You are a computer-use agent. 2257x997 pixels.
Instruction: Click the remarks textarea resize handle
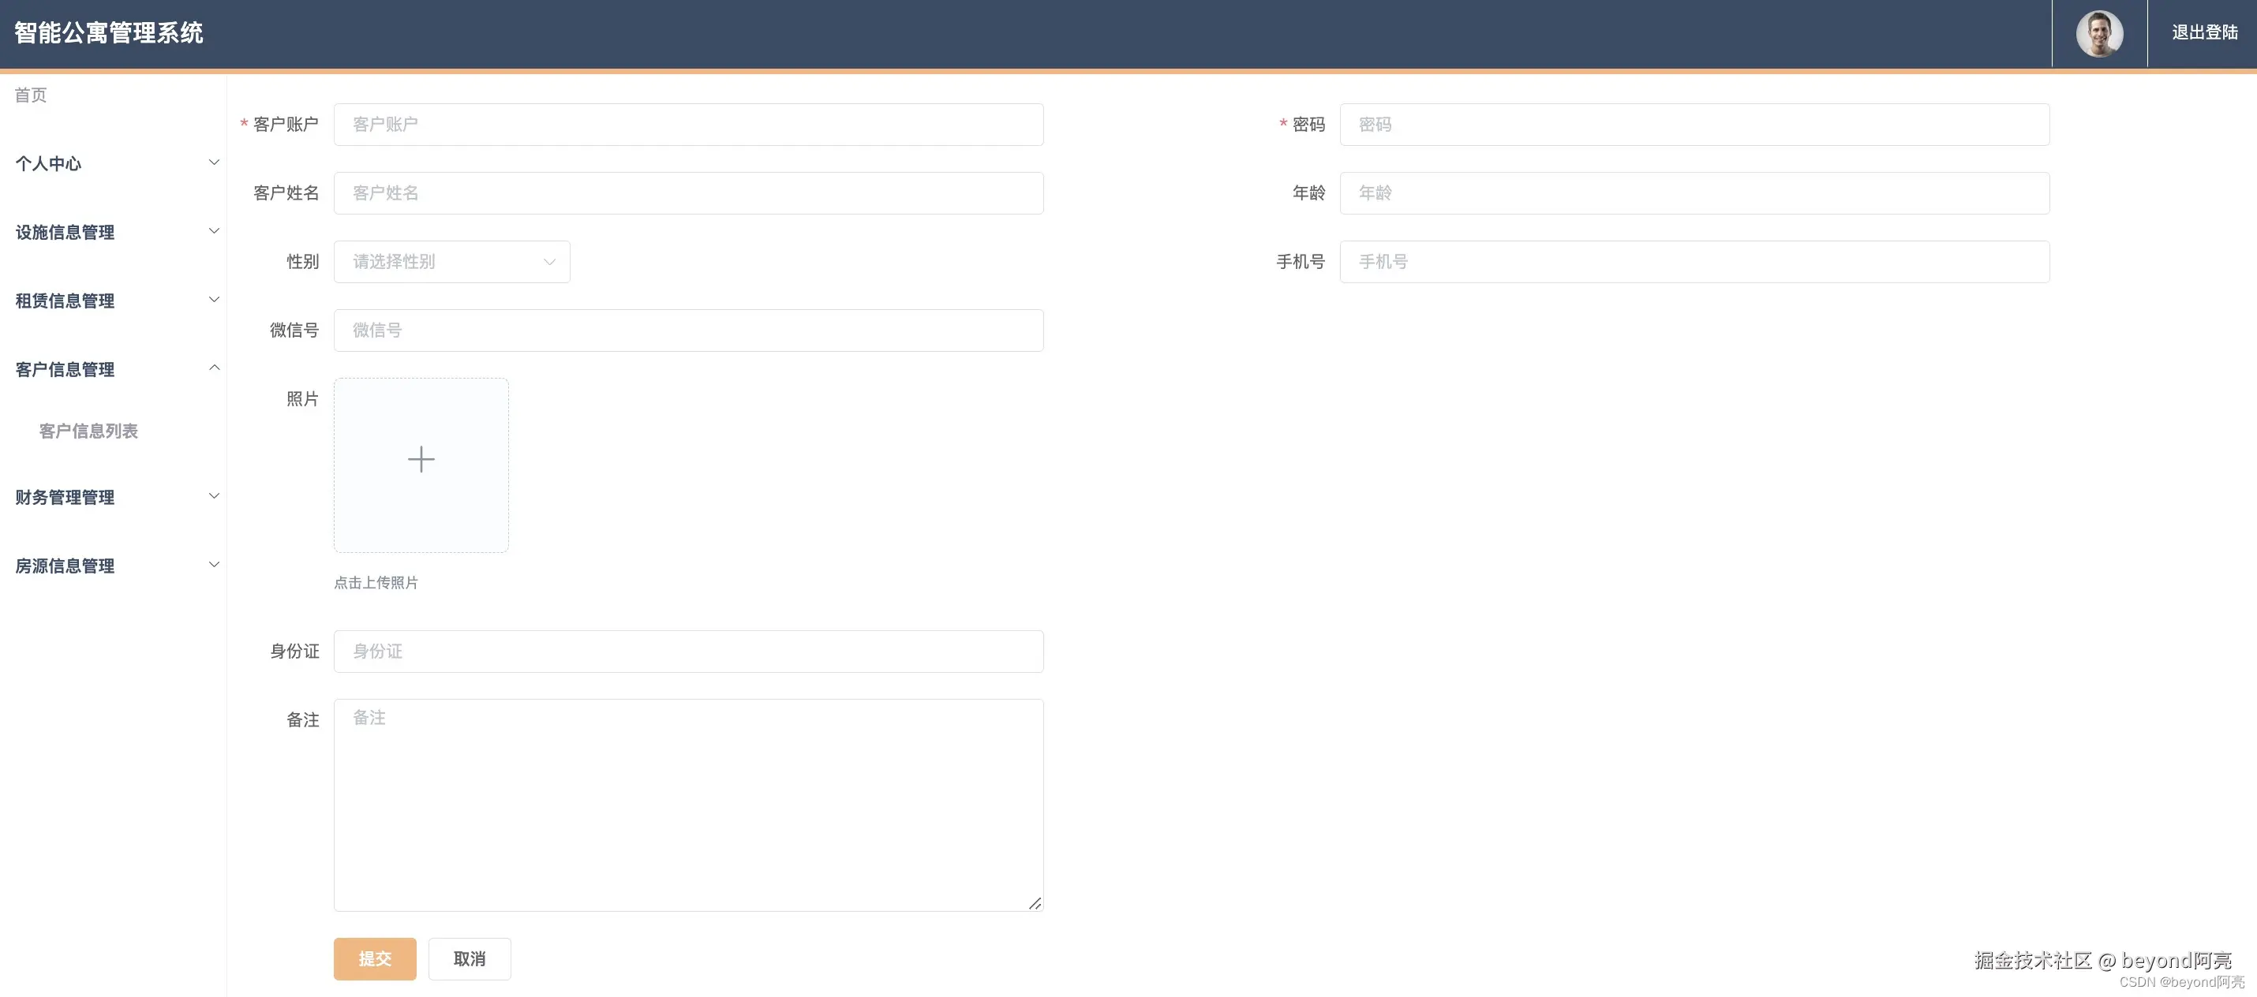tap(1035, 902)
